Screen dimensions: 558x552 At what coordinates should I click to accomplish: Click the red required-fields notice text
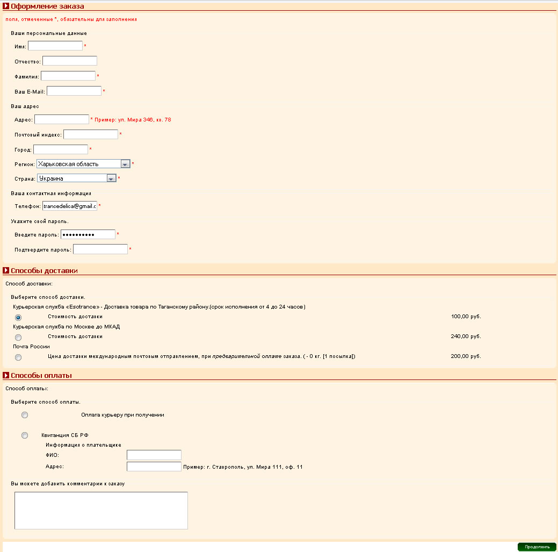pyautogui.click(x=71, y=19)
